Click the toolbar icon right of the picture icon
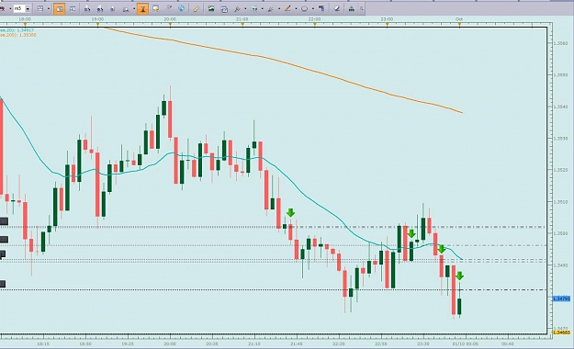574x349 pixels. (224, 9)
